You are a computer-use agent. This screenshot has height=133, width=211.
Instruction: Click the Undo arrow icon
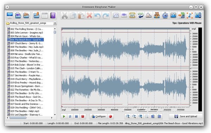click(x=97, y=15)
